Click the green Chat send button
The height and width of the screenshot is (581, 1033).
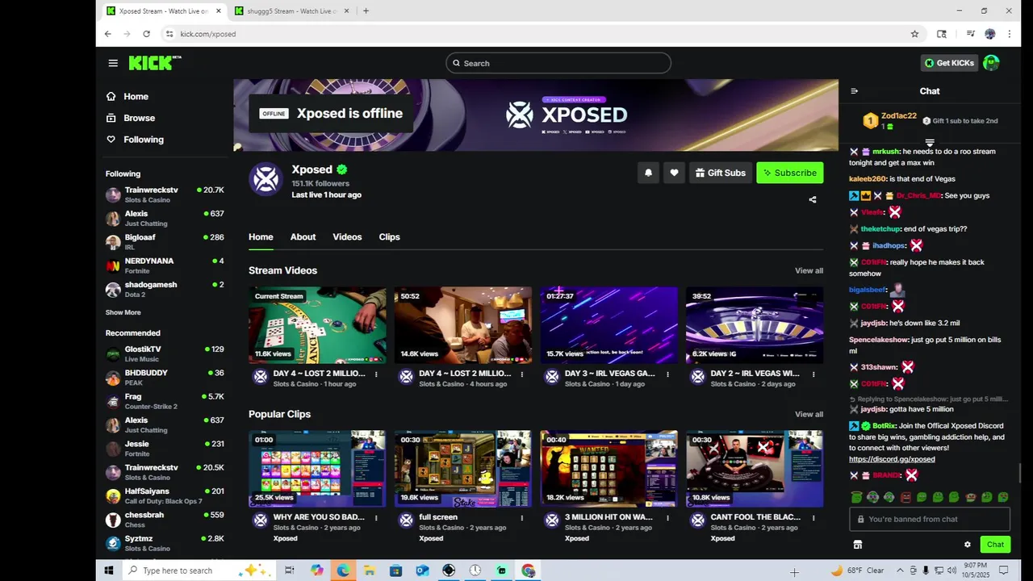995,545
